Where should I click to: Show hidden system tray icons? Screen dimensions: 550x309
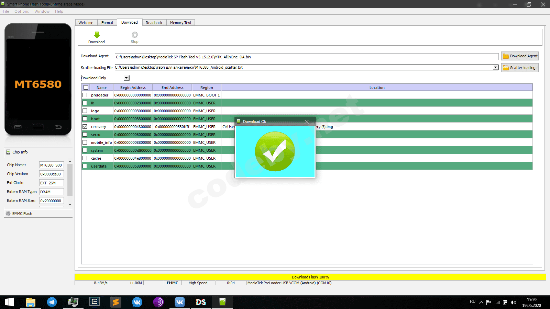(x=481, y=302)
